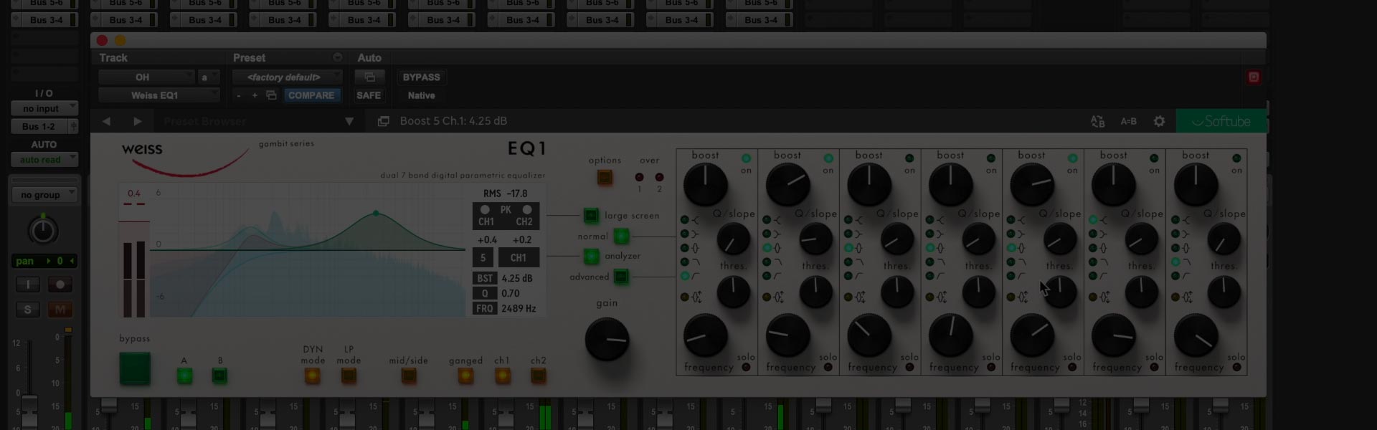The width and height of the screenshot is (1377, 430).
Task: Expand the Preset Browser dropdown arrow
Action: pyautogui.click(x=349, y=122)
